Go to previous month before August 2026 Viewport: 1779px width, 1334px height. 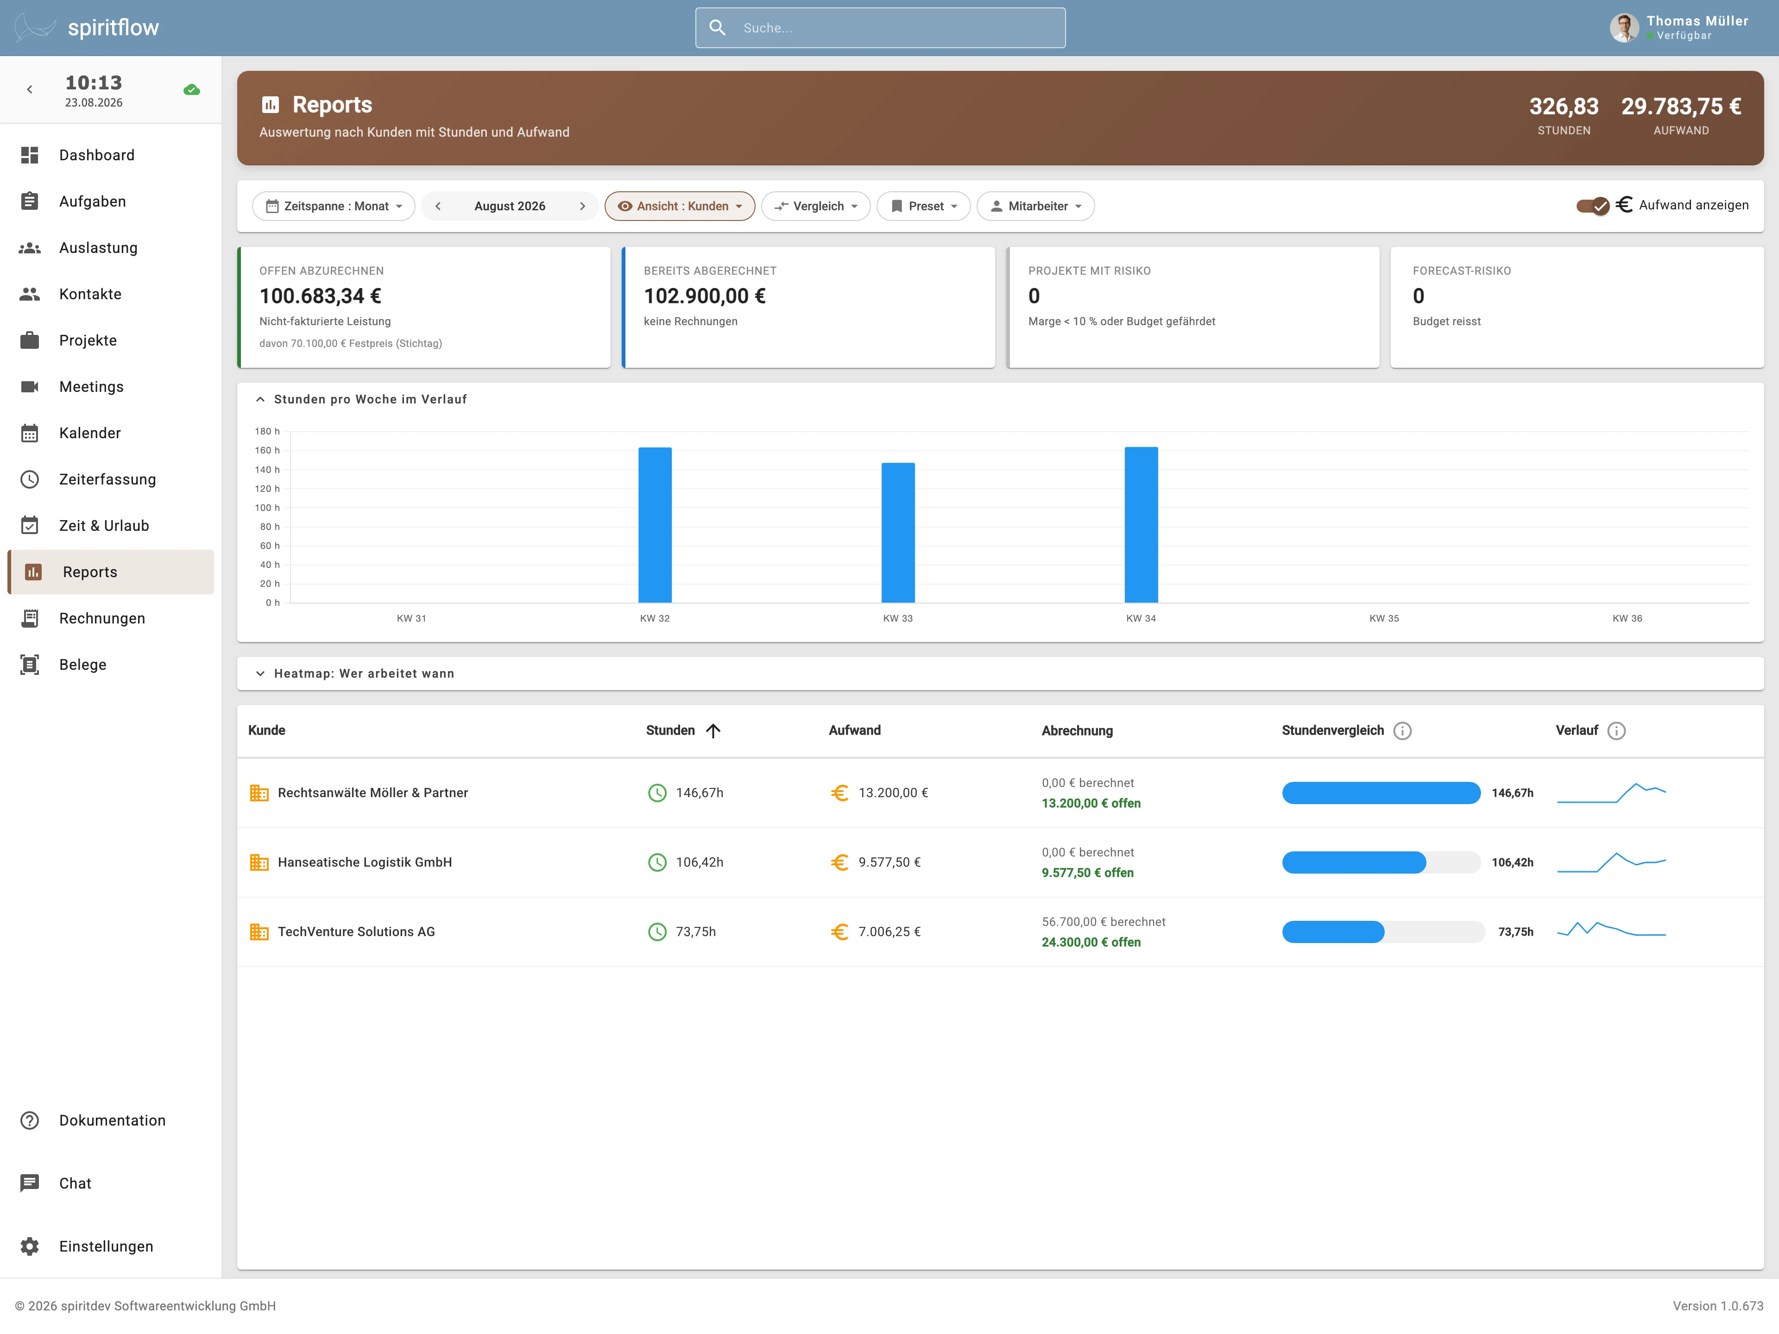tap(438, 207)
